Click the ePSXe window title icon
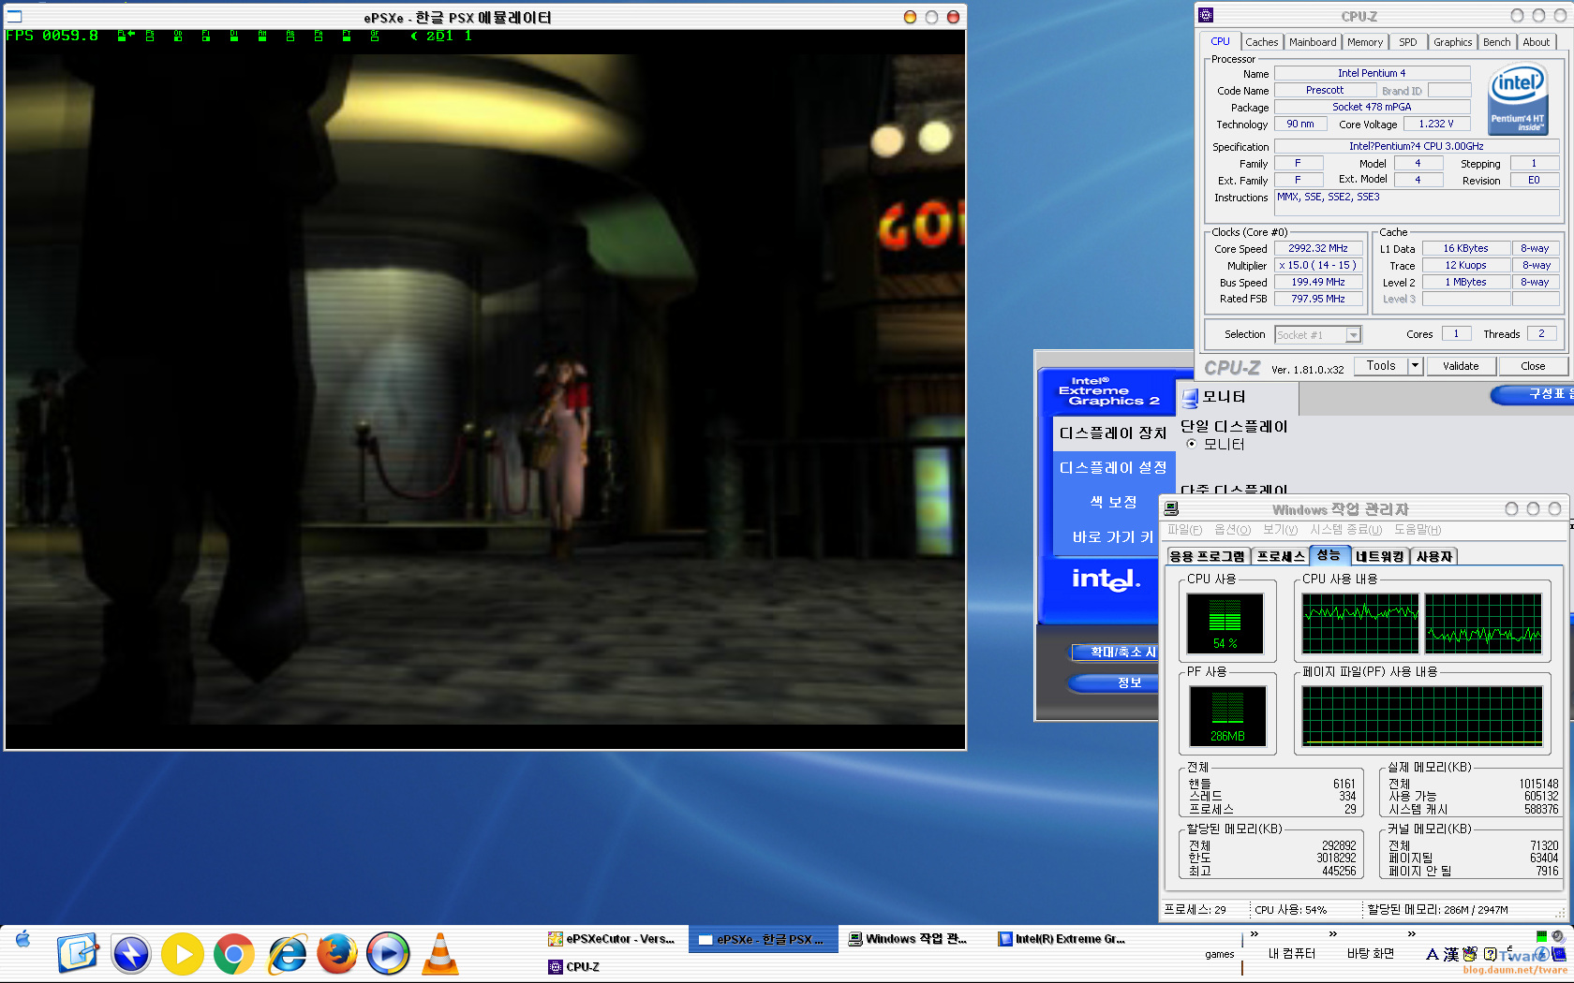Screen dimensions: 1574x983 pyautogui.click(x=15, y=16)
